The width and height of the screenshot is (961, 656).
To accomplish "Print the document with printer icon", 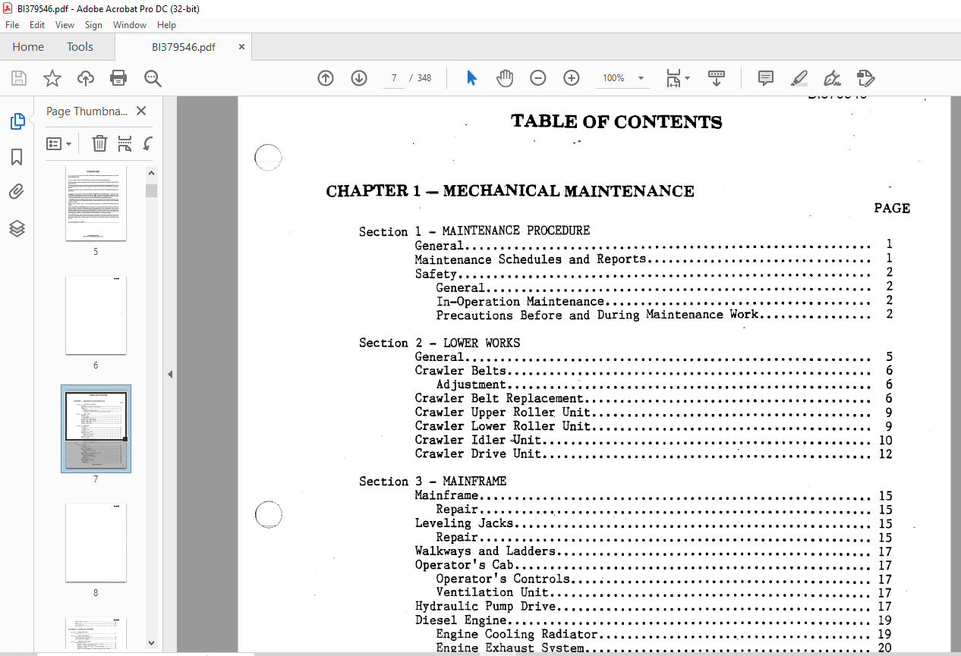I will (118, 78).
